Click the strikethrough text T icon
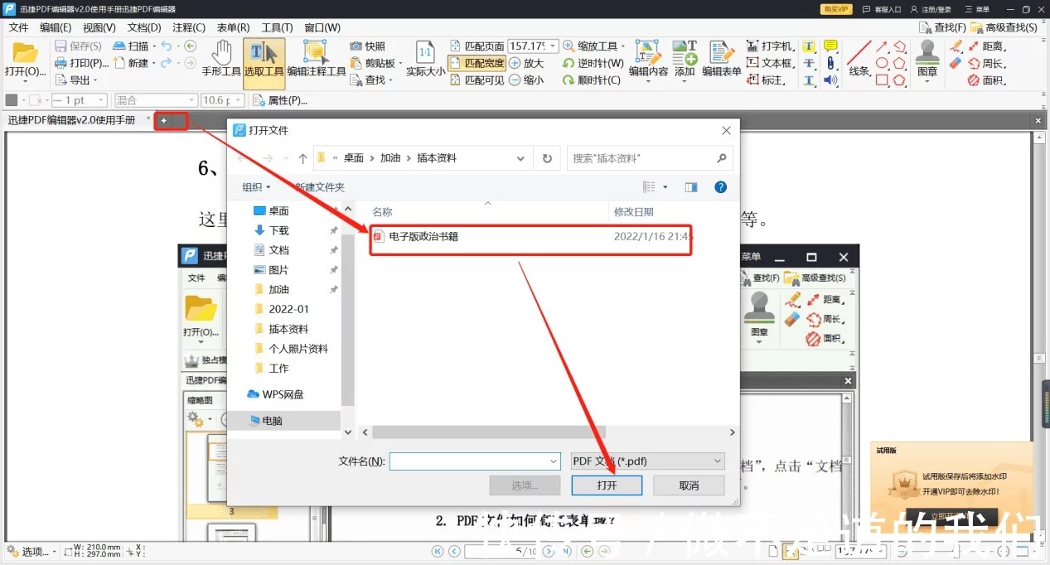Image resolution: width=1050 pixels, height=565 pixels. pos(809,64)
